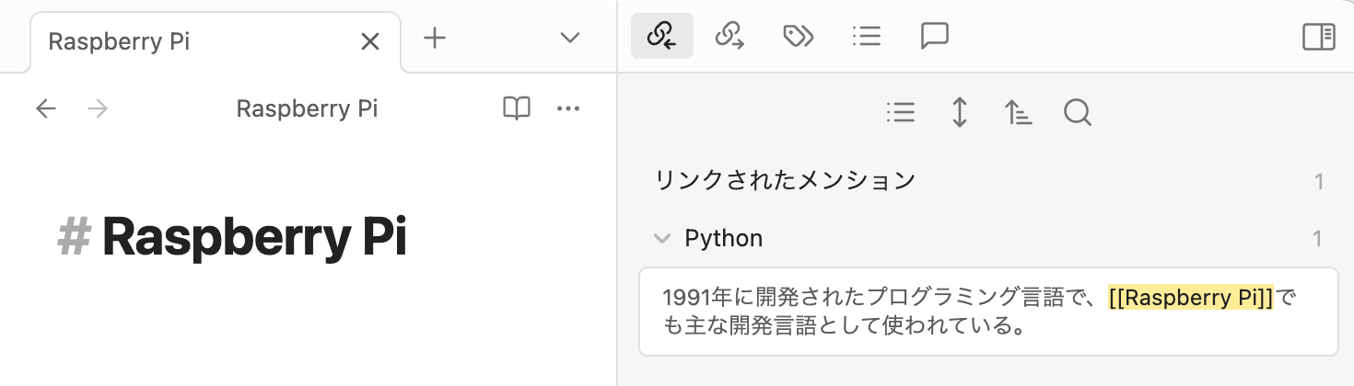This screenshot has height=386, width=1354.
Task: Navigate back with left arrow
Action: click(45, 109)
